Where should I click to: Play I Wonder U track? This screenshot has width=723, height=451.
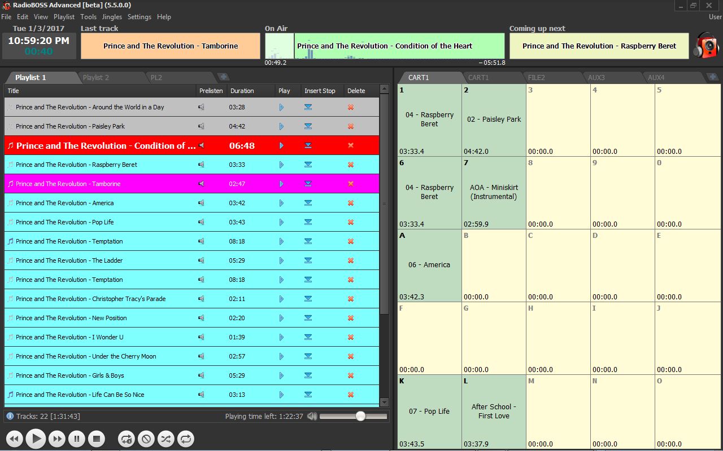(x=282, y=337)
